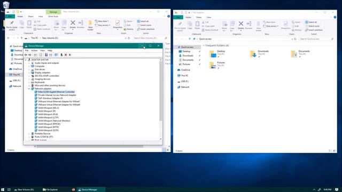
Task: Switch to Share tab in File Explorer window
Action: [198, 18]
